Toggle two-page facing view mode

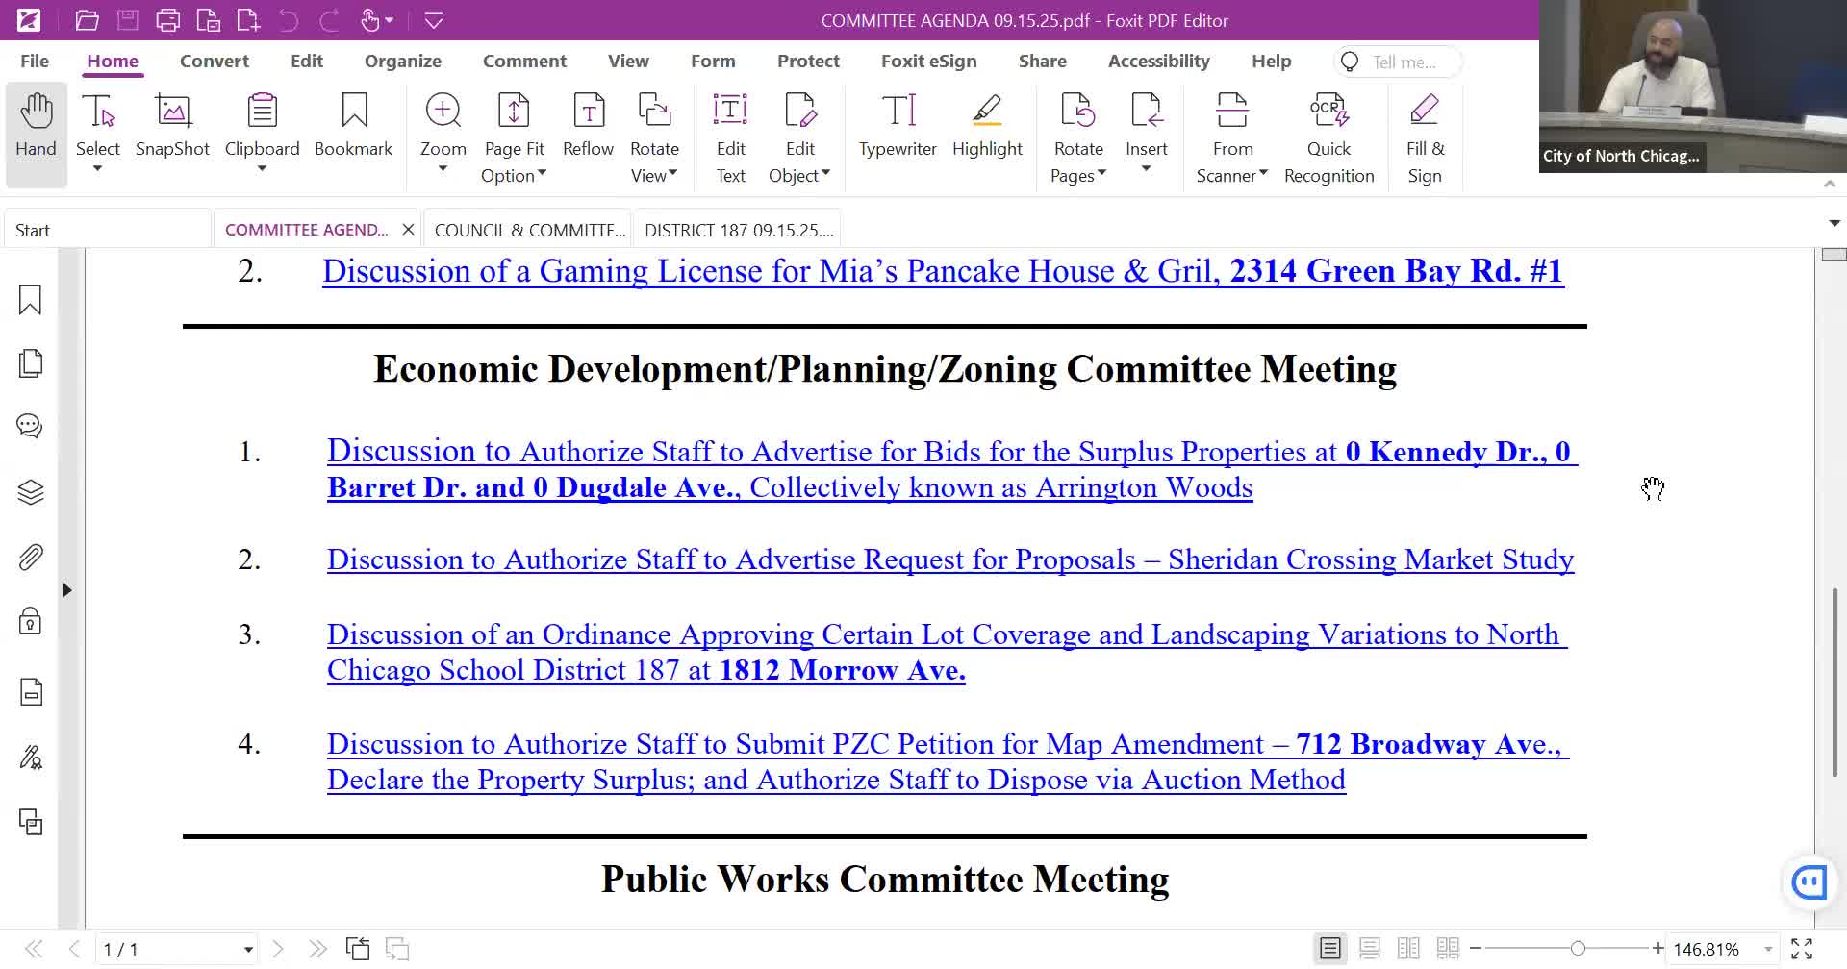pos(1408,949)
